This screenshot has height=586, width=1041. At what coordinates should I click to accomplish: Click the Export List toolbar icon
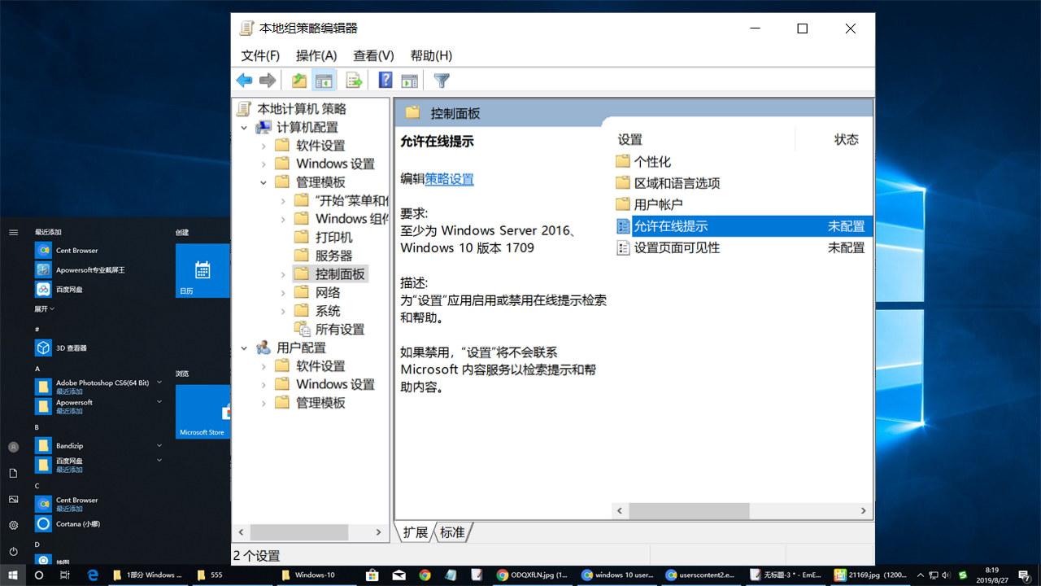[x=354, y=81]
